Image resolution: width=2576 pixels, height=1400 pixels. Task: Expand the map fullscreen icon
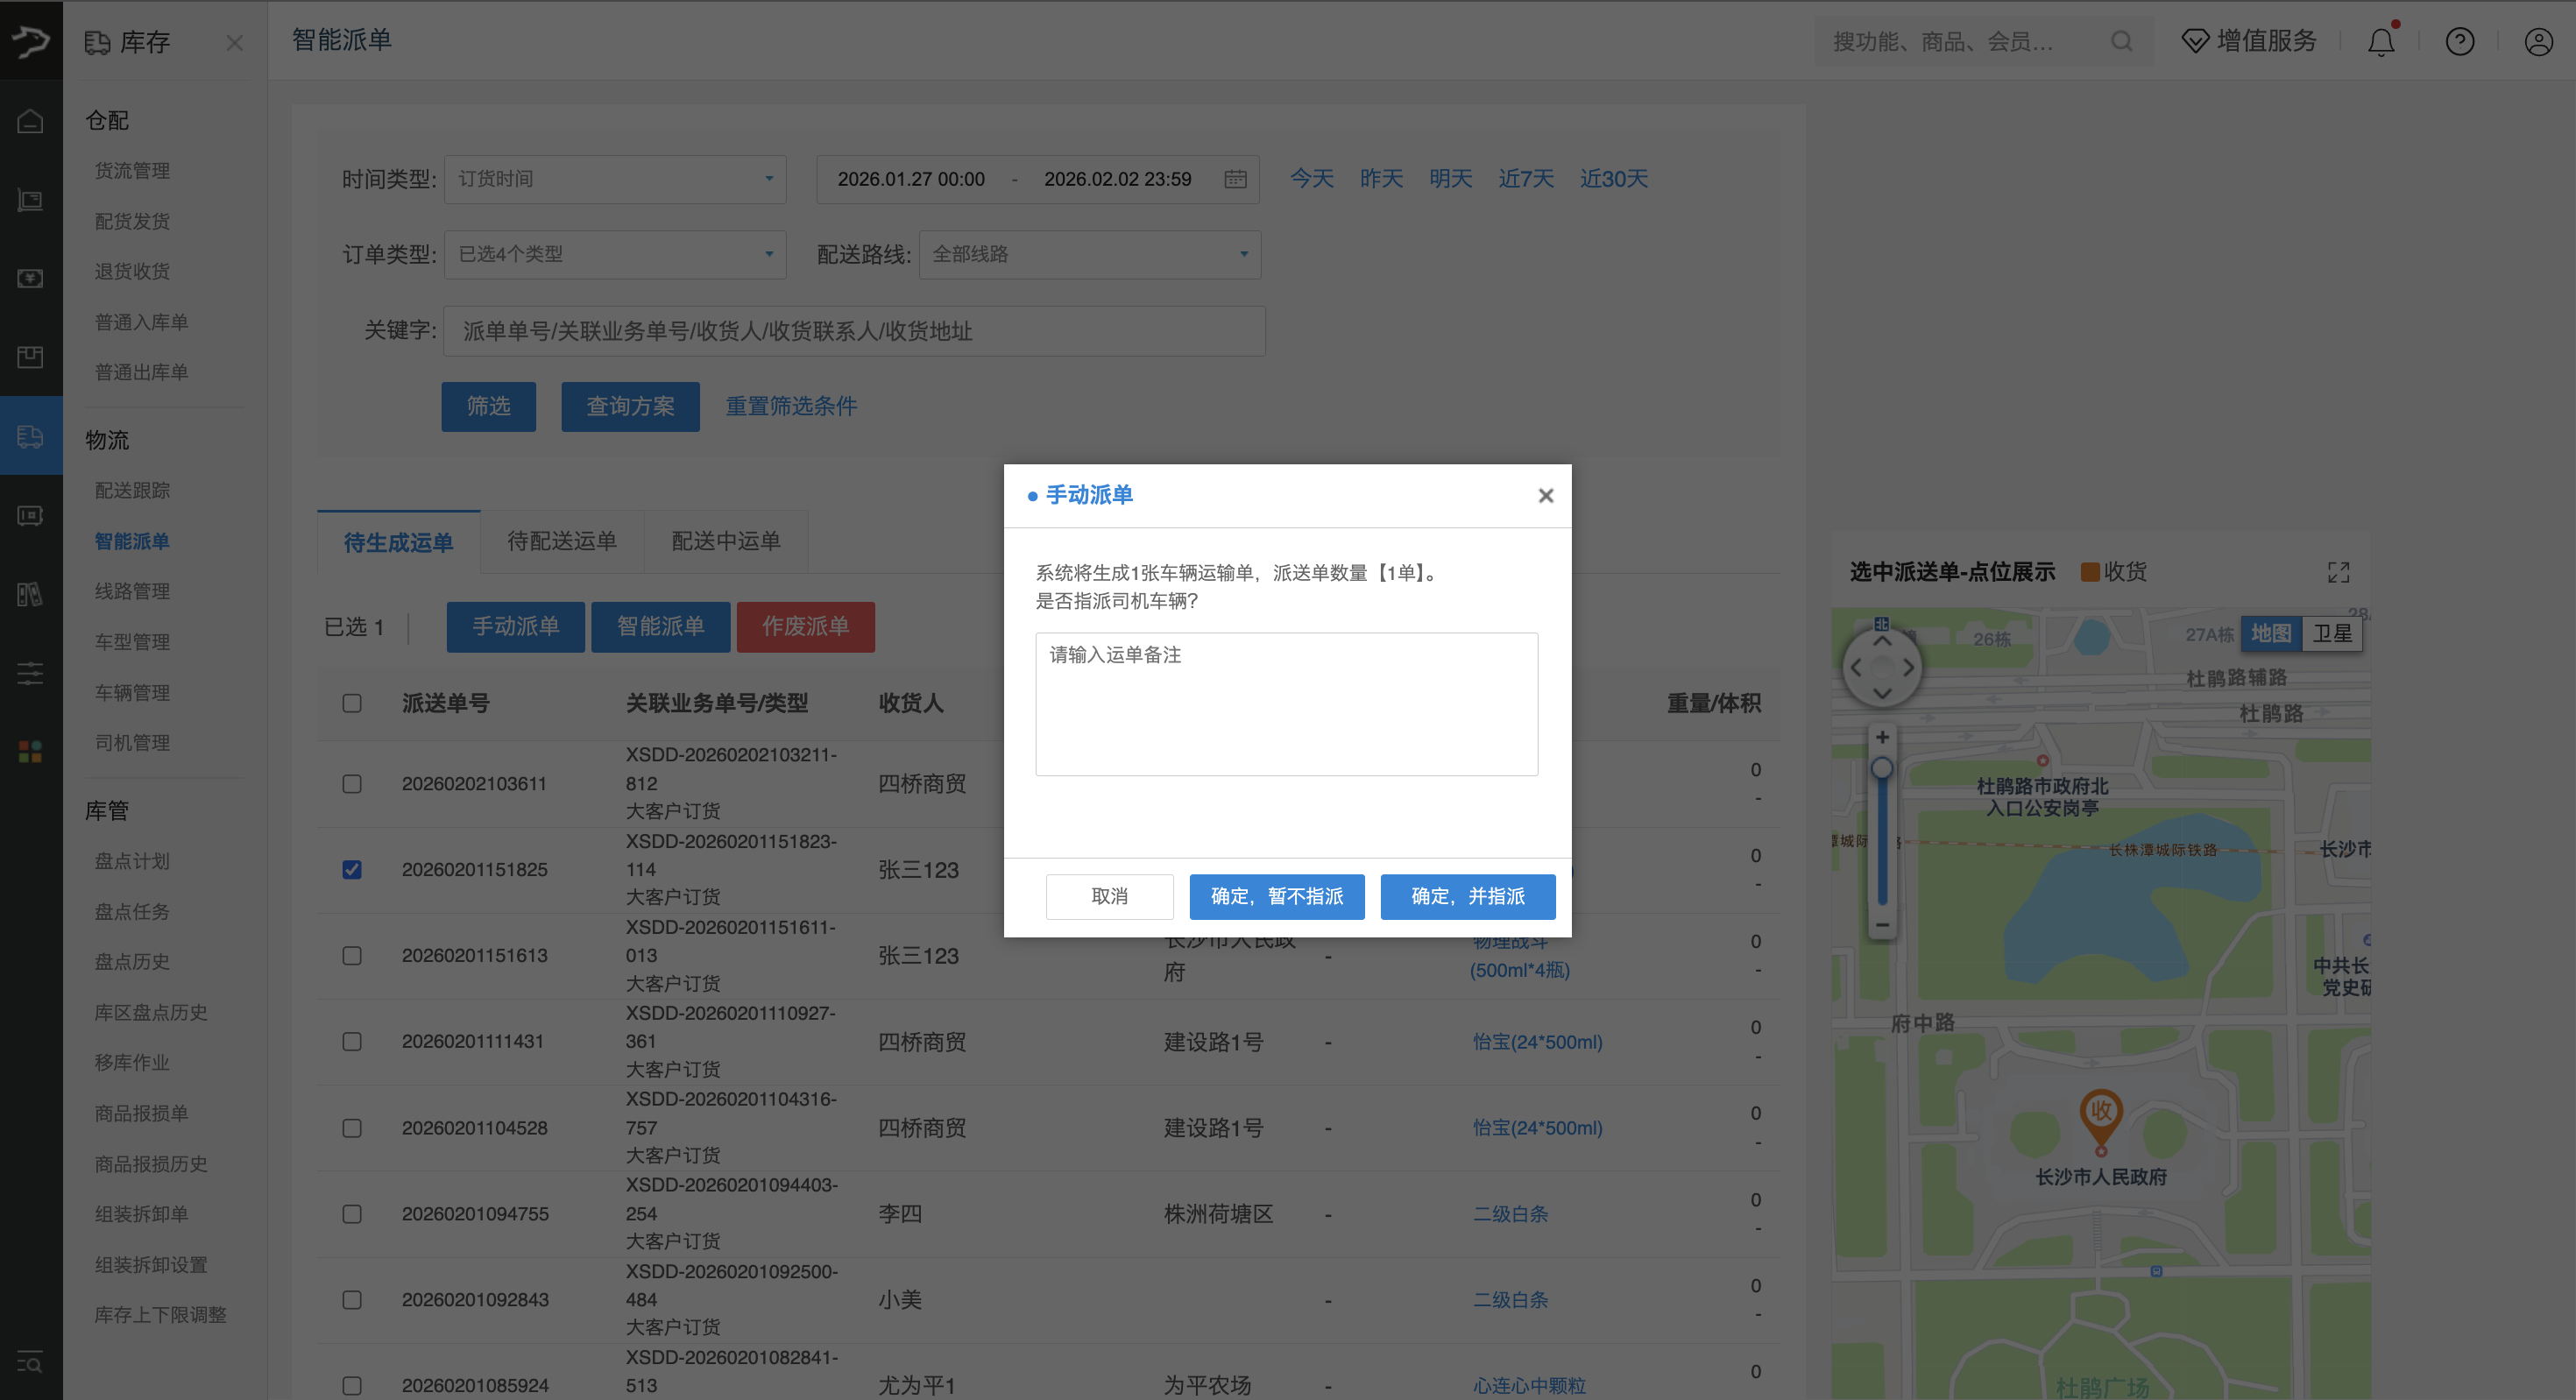(x=2338, y=572)
